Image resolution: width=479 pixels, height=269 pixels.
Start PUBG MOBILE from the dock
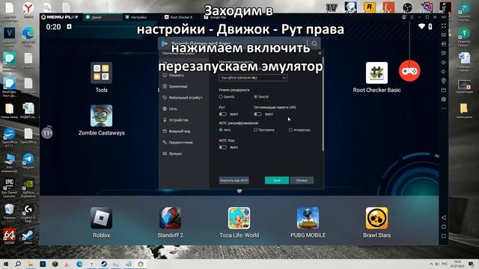click(x=308, y=218)
